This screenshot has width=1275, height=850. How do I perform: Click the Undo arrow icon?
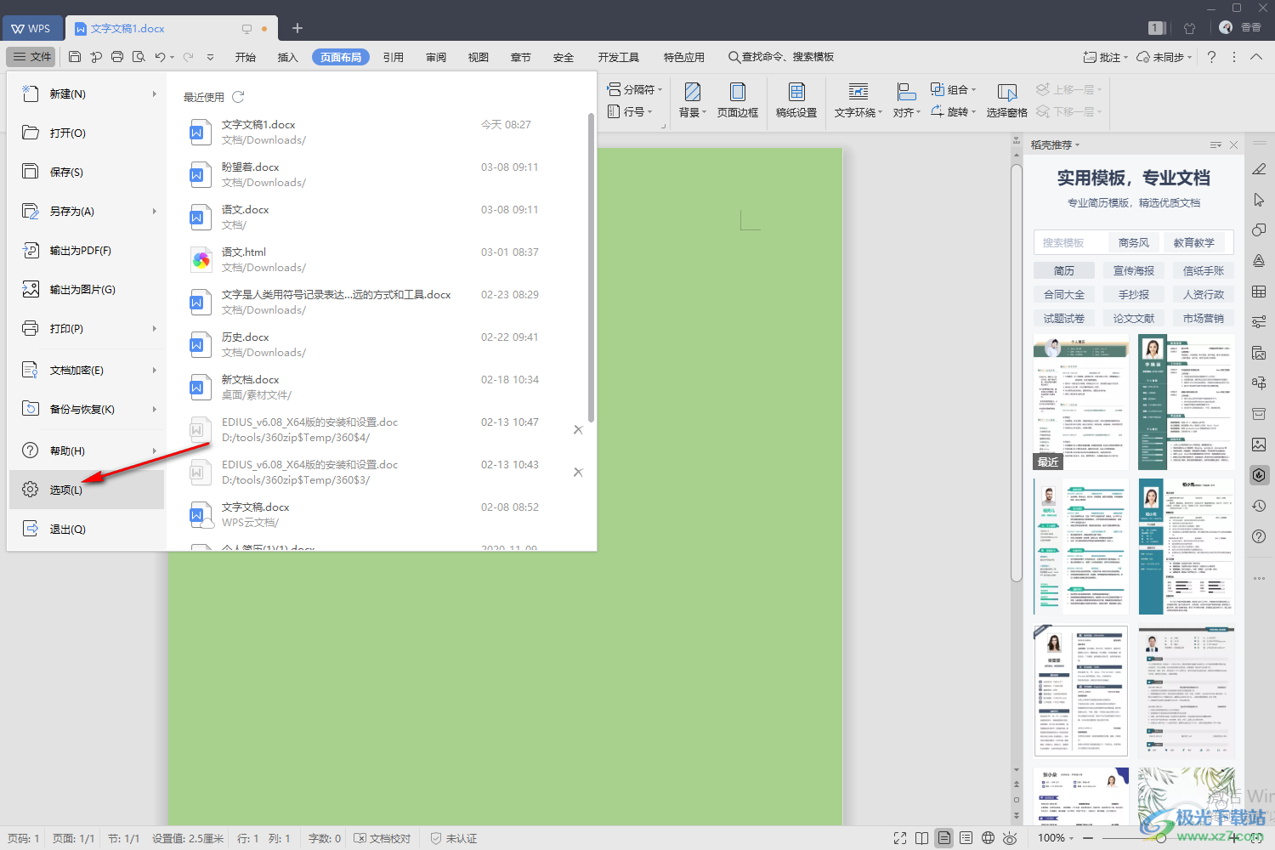(160, 57)
